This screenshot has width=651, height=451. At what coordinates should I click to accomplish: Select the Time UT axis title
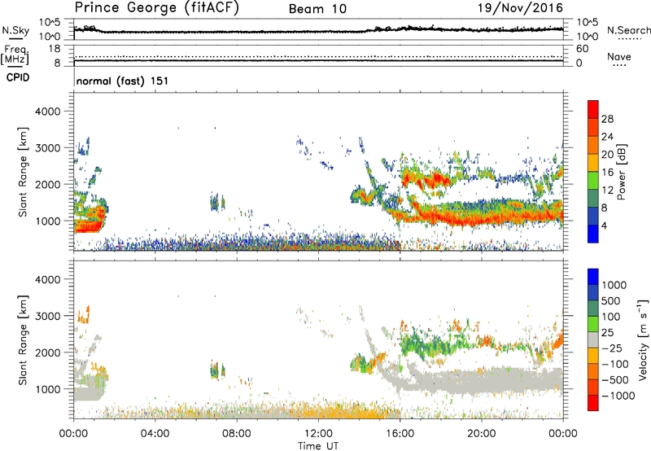tap(318, 446)
